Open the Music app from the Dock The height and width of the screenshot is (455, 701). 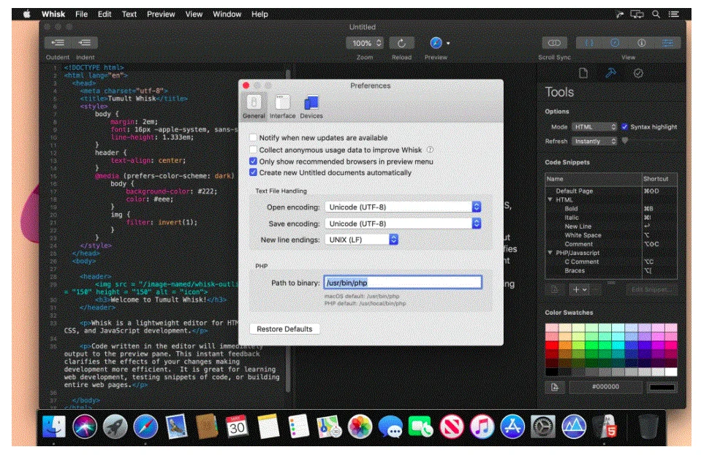click(x=482, y=427)
